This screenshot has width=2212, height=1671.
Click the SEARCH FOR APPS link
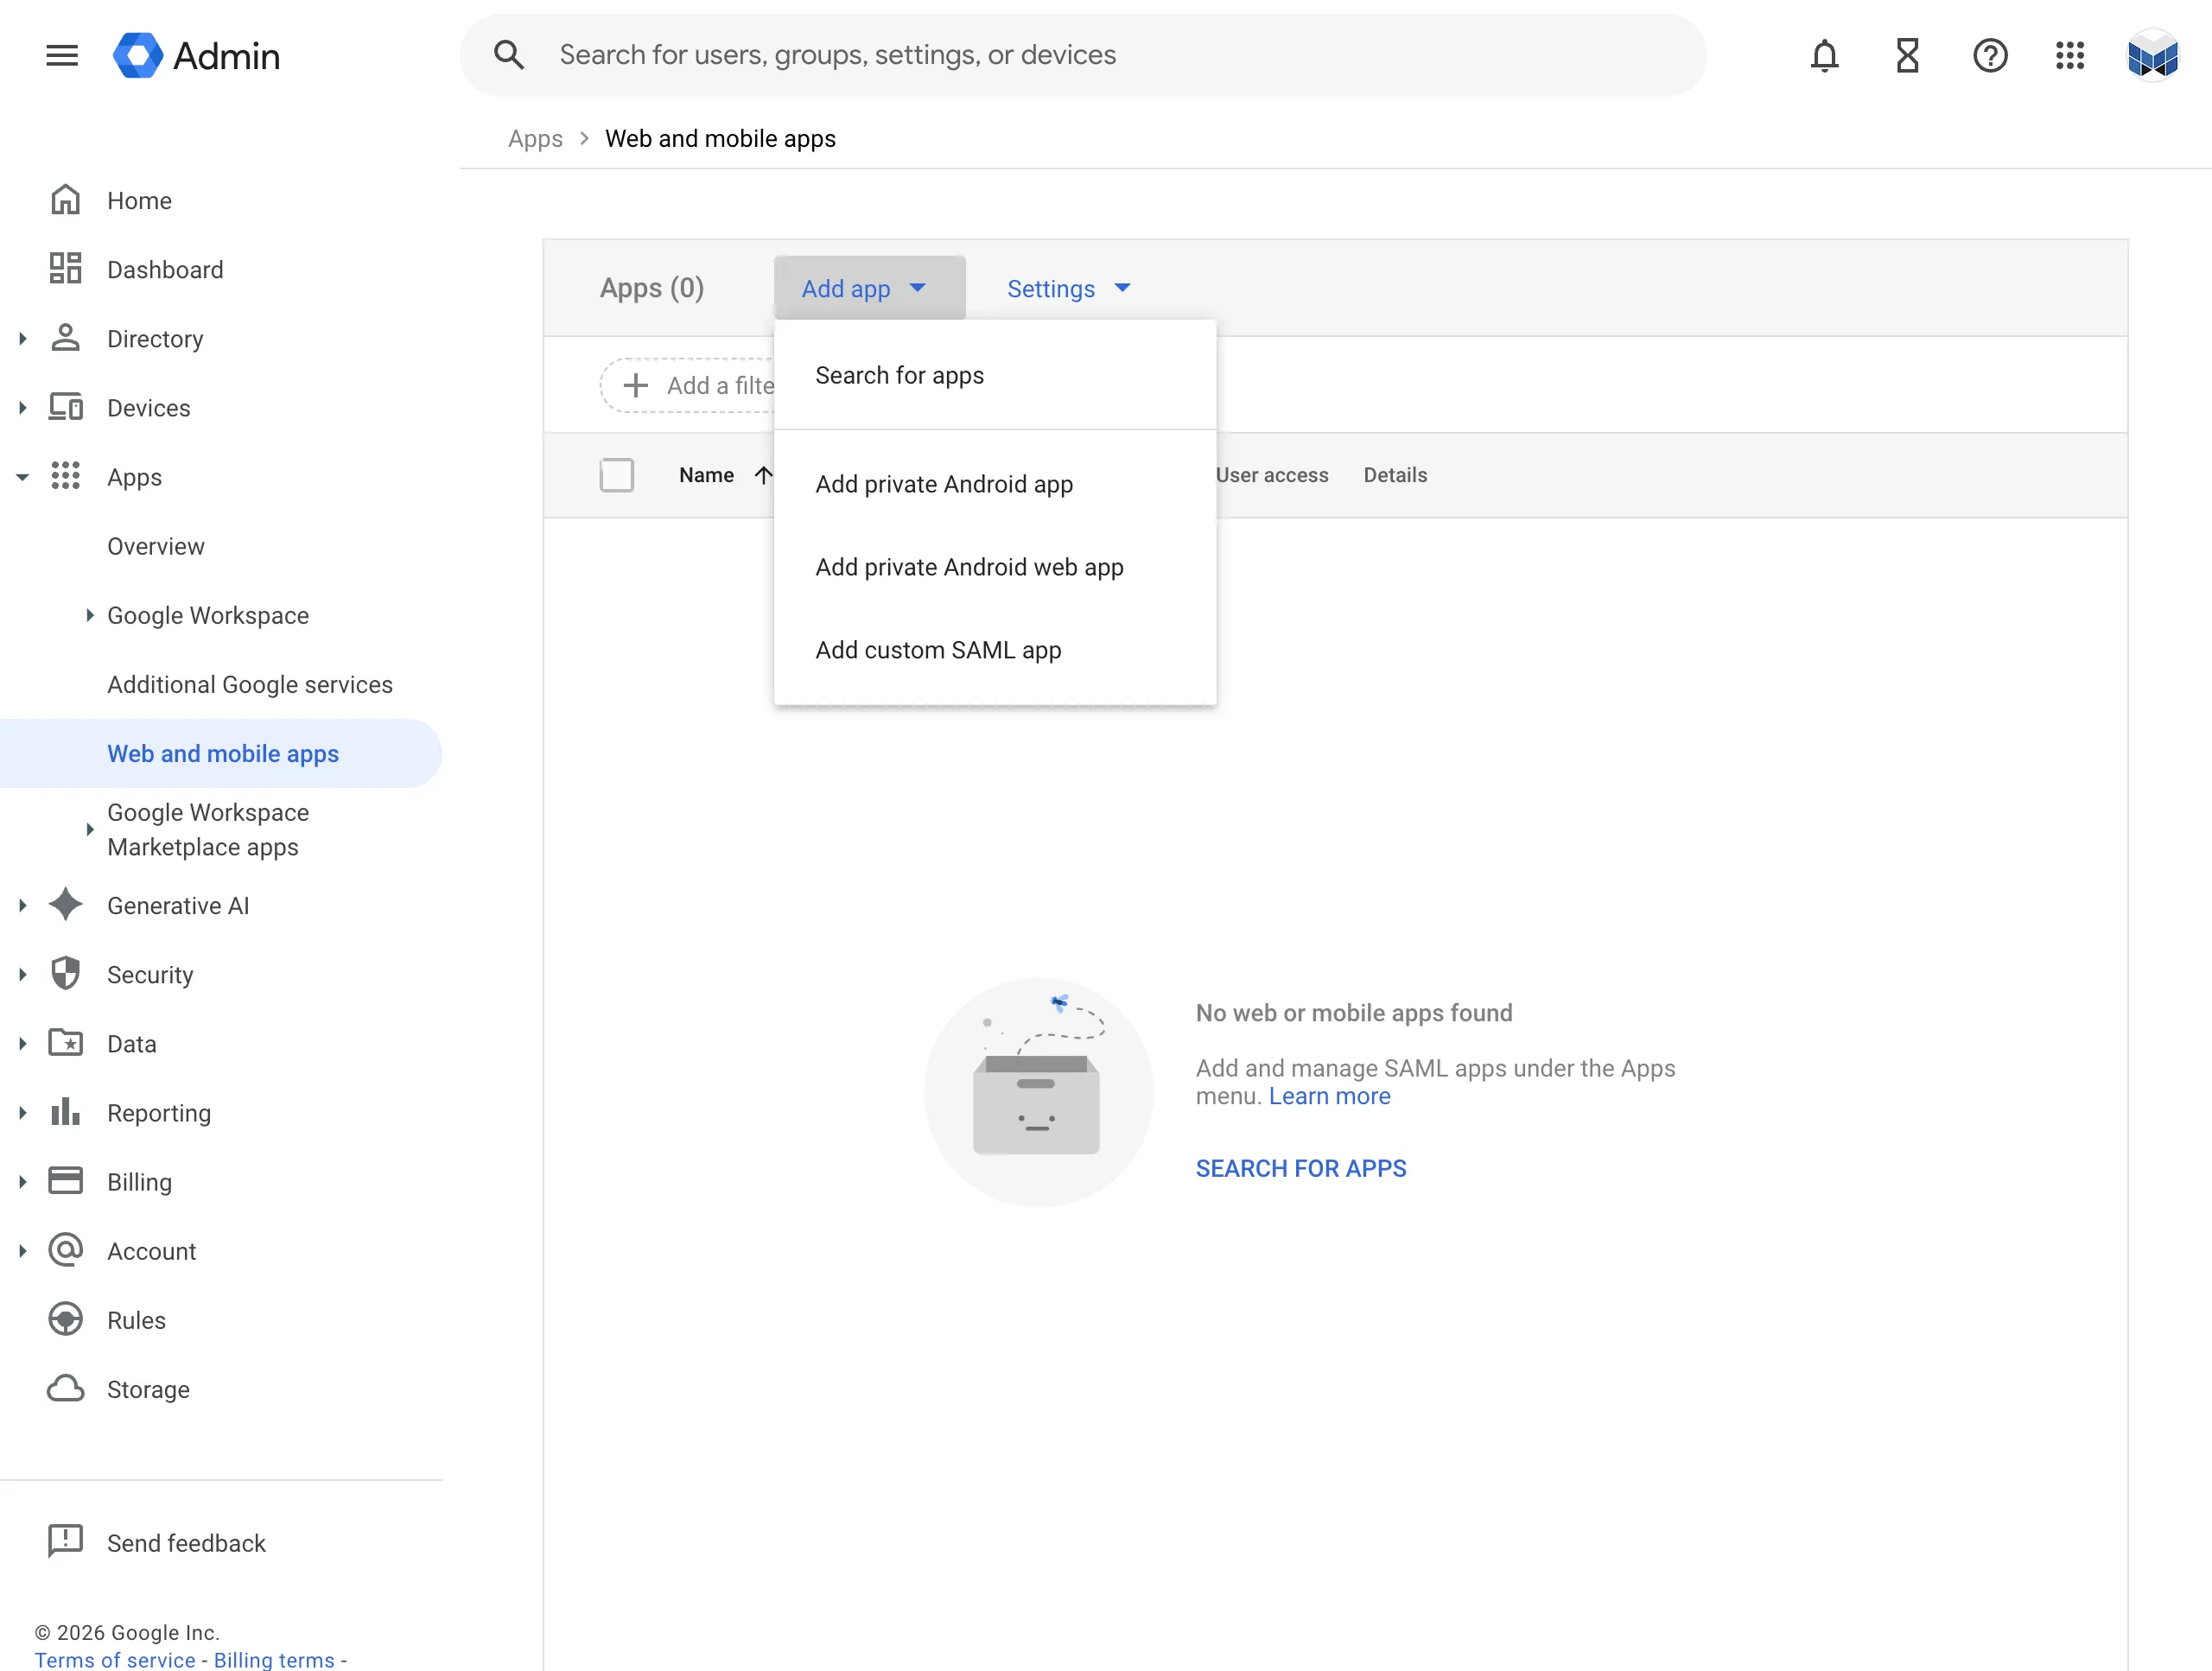[x=1300, y=1167]
